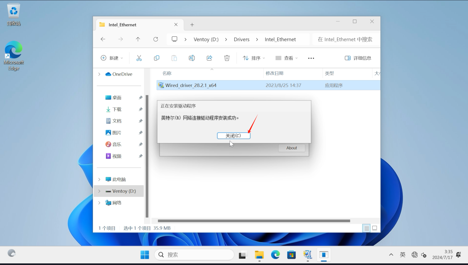The width and height of the screenshot is (468, 265).
Task: Go forward with the right arrow
Action: coord(121,39)
